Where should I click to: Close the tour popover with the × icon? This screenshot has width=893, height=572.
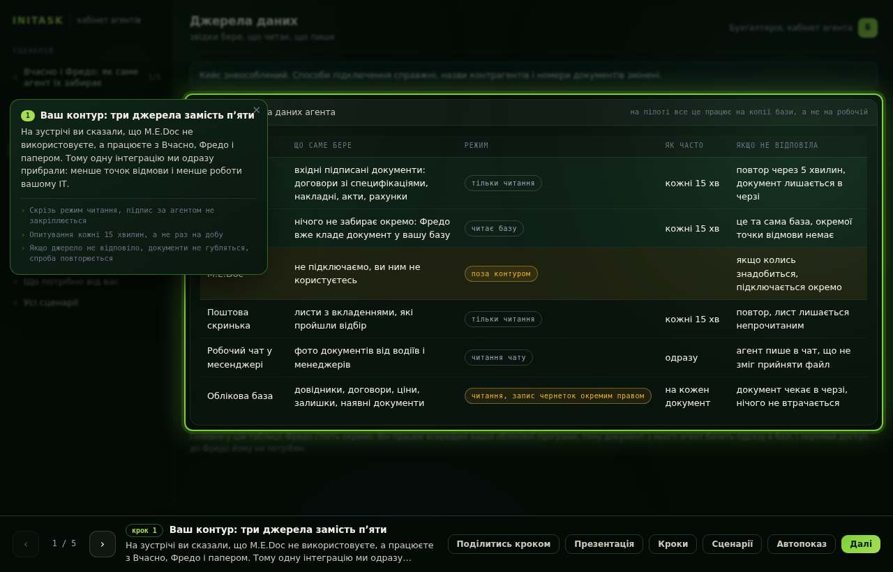click(x=256, y=110)
